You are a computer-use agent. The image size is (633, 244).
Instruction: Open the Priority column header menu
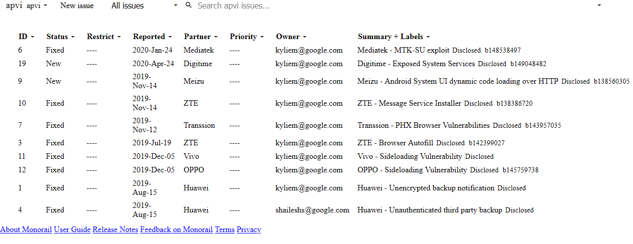coord(247,37)
